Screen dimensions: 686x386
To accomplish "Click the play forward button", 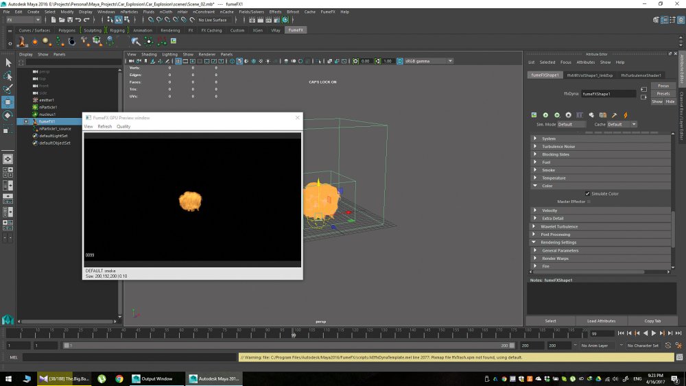I will click(654, 333).
